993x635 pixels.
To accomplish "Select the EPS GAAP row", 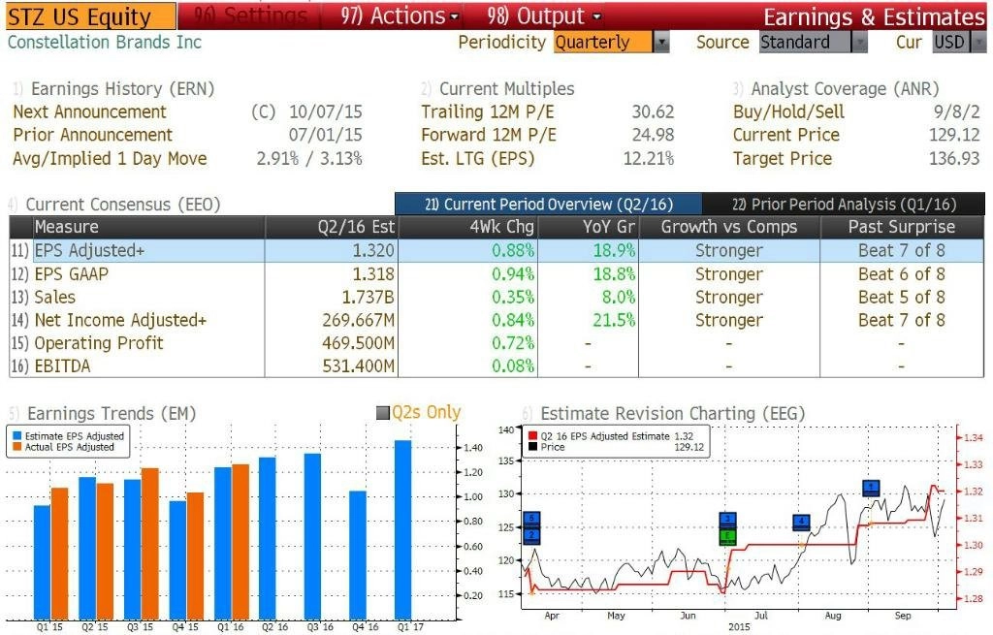I will (x=496, y=274).
